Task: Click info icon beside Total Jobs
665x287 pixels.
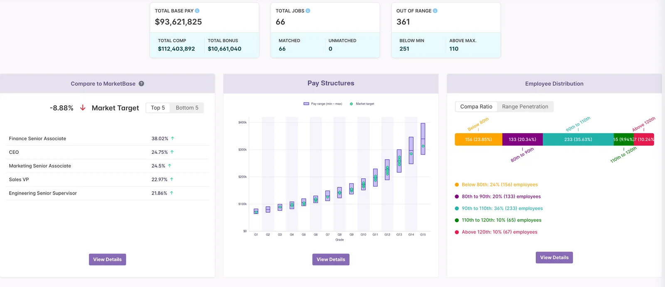Action: 308,11
